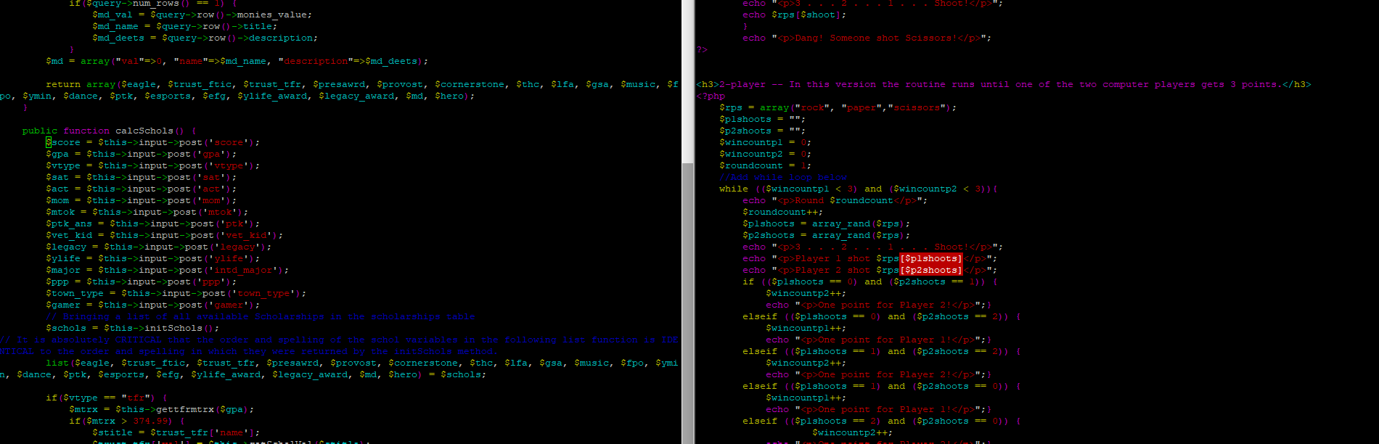Click the $mtok = post('mtok') line
The width and height of the screenshot is (1379, 444).
pos(147,212)
